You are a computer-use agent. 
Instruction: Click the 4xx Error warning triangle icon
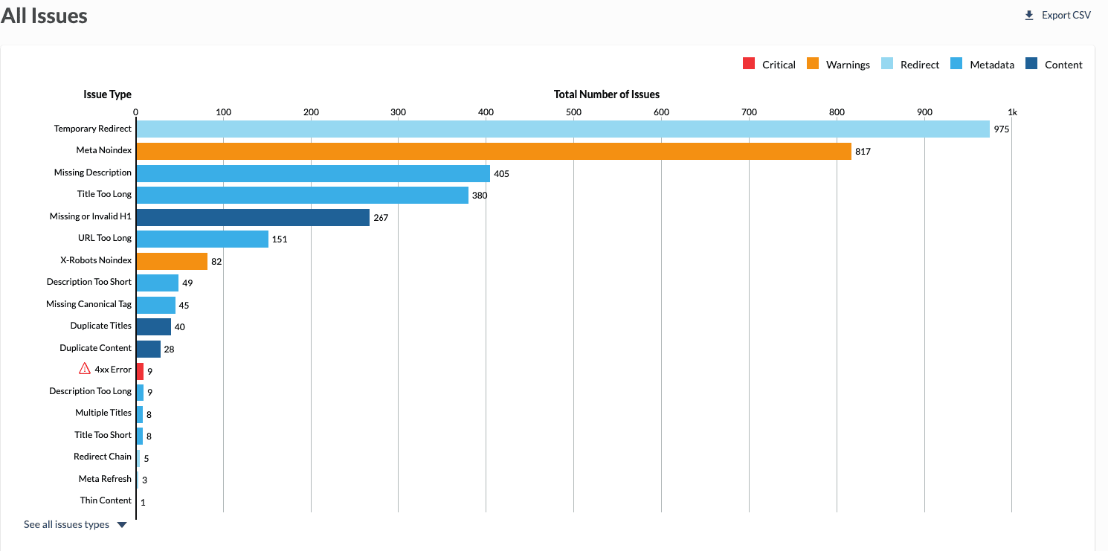coord(85,369)
